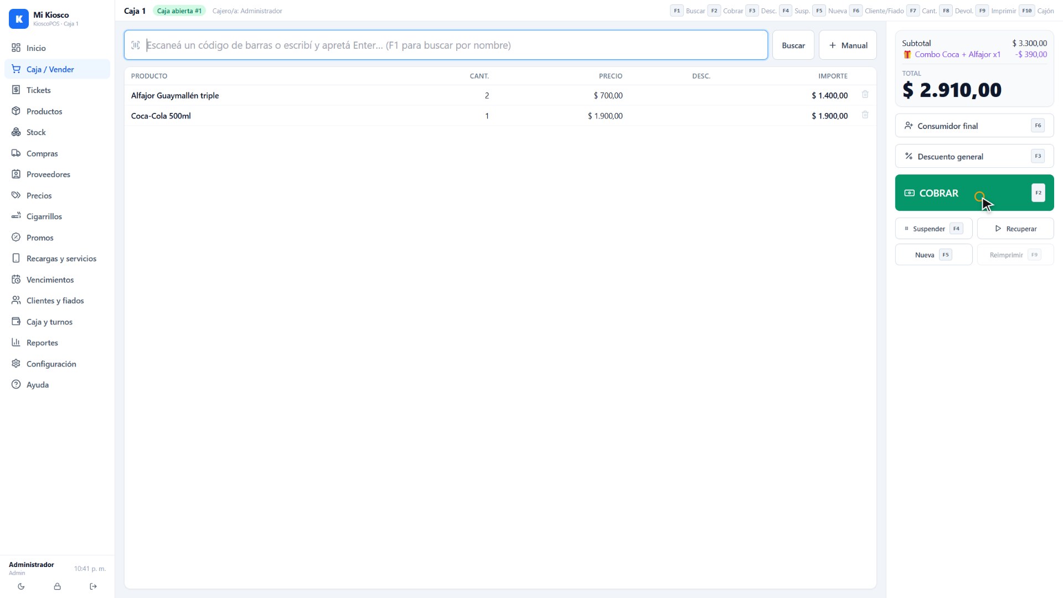The height and width of the screenshot is (598, 1063).
Task: Suspend the current sale
Action: coord(933,229)
